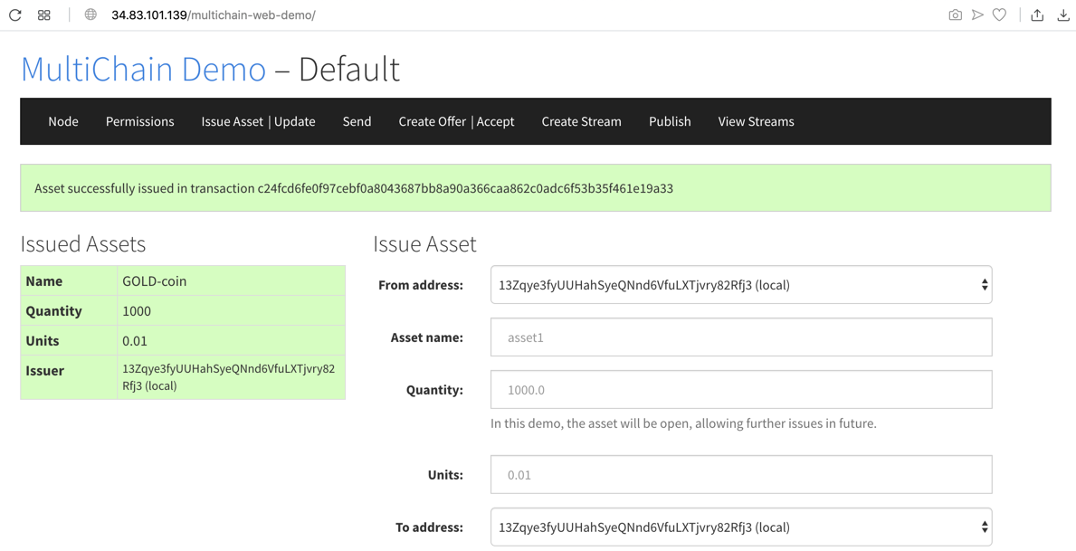
Task: Bookmark the page with the heart icon
Action: point(999,14)
